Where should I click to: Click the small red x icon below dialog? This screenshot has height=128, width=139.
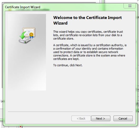pyautogui.click(x=20, y=127)
